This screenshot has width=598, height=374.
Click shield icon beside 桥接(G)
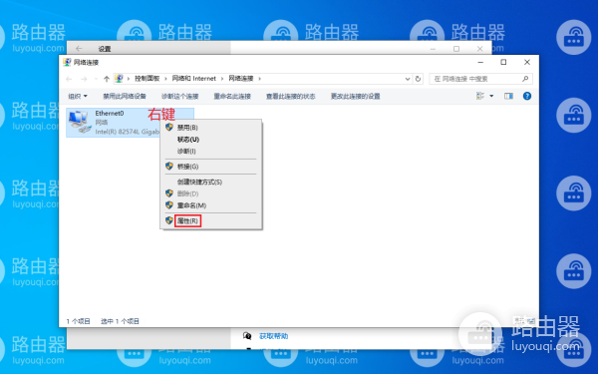[169, 166]
